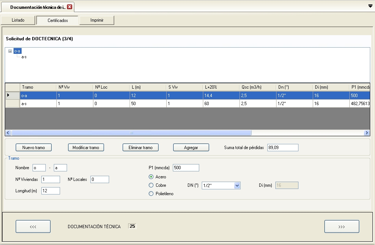Focus the Longitud (m) input field
The image size is (375, 245).
coord(51,191)
